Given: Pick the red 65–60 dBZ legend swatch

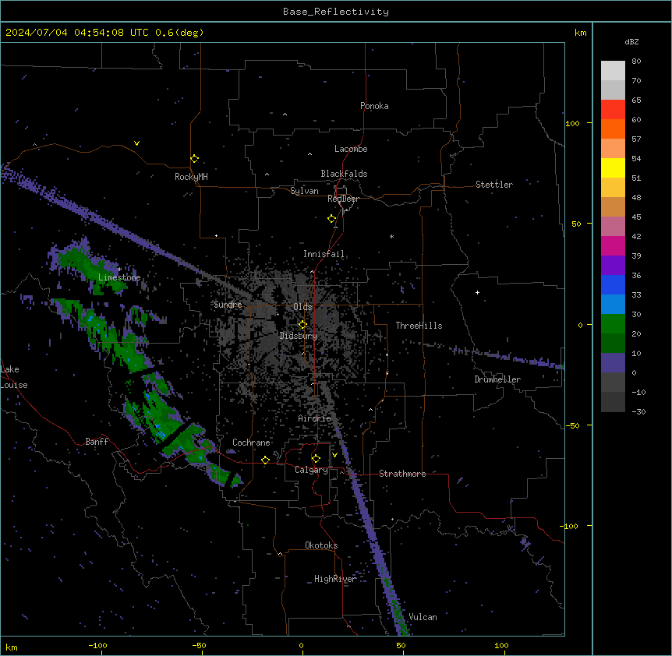Looking at the screenshot, I should click(613, 109).
